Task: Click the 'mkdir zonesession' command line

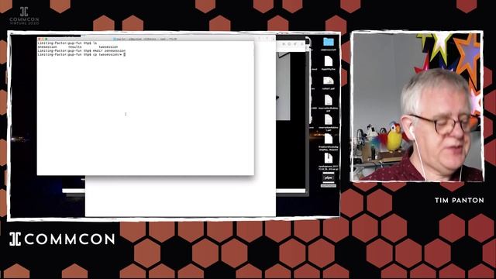Action: (81, 50)
